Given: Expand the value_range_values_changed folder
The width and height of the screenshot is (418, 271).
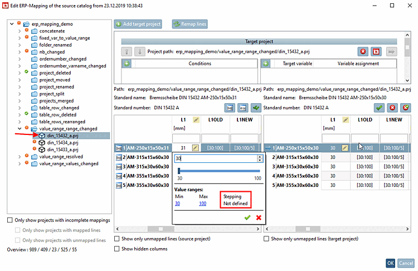Looking at the screenshot, I should tap(20, 163).
